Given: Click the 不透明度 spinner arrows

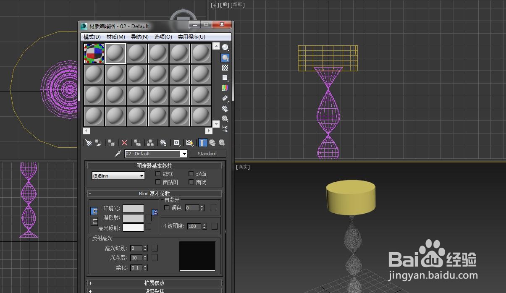Looking at the screenshot, I should click(x=204, y=226).
